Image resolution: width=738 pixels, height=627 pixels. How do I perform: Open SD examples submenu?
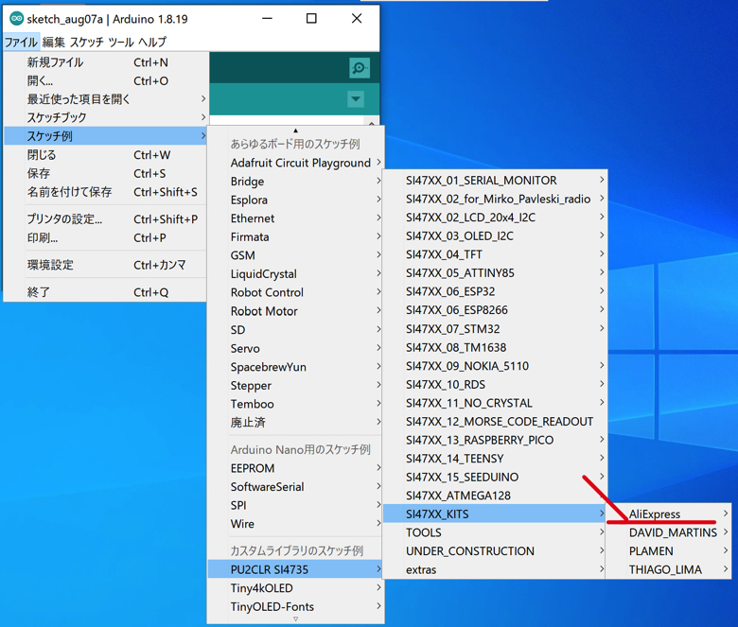295,330
